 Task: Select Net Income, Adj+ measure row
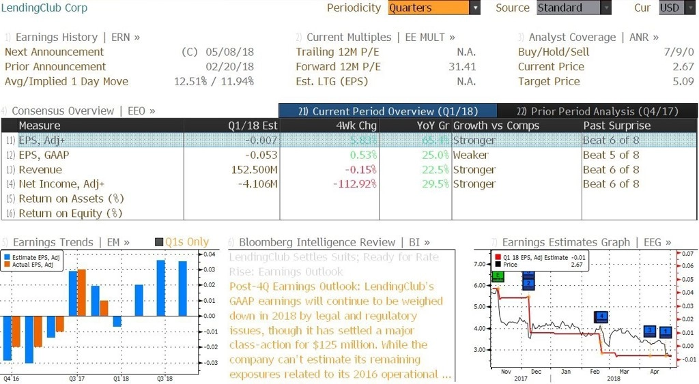coord(349,184)
